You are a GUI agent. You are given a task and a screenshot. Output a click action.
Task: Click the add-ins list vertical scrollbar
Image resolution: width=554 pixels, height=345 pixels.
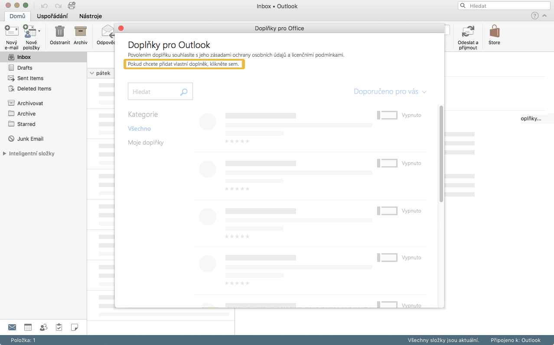[x=441, y=154]
